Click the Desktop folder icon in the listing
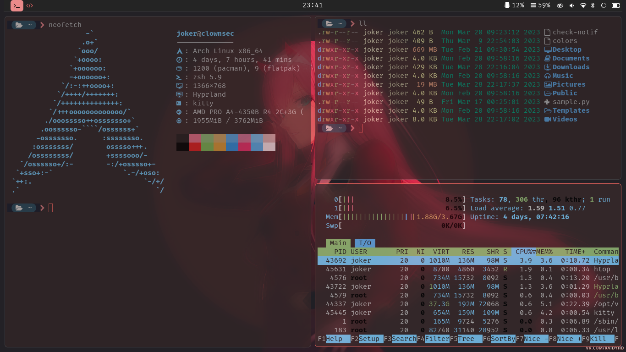 [548, 49]
